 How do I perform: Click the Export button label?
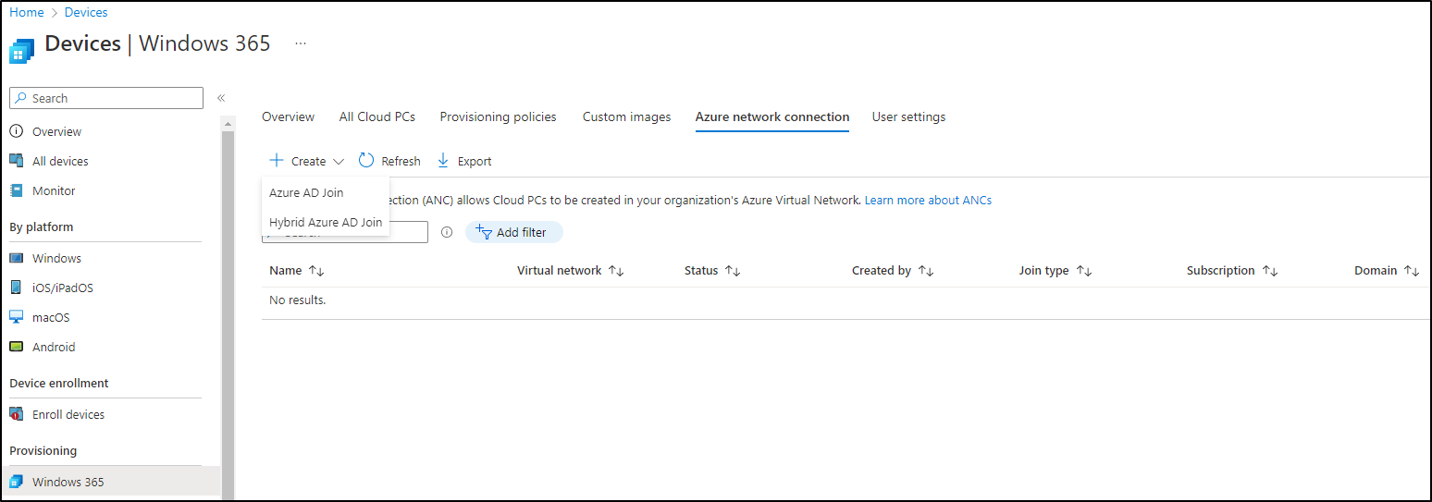475,161
